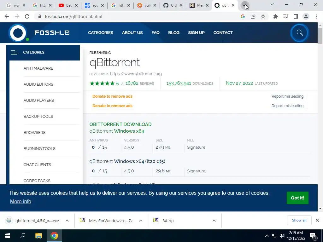This screenshot has width=323, height=242.
Task: Open the More info cookie link
Action: tap(21, 201)
